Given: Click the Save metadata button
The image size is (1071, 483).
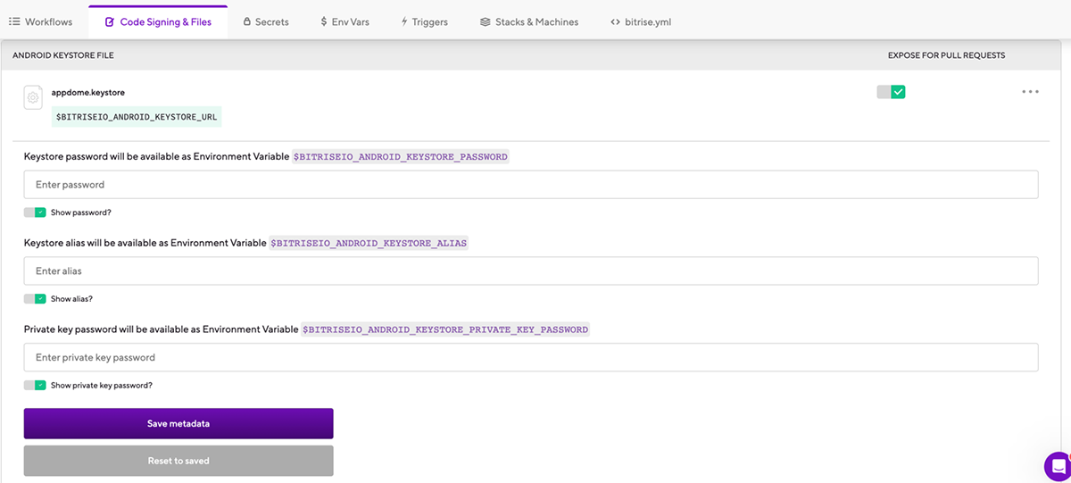Looking at the screenshot, I should pyautogui.click(x=178, y=423).
